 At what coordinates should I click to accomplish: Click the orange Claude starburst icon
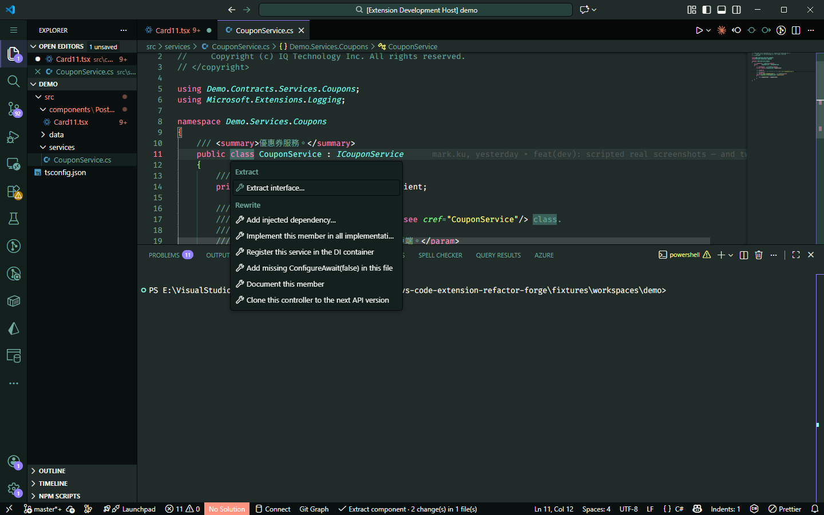coord(722,30)
